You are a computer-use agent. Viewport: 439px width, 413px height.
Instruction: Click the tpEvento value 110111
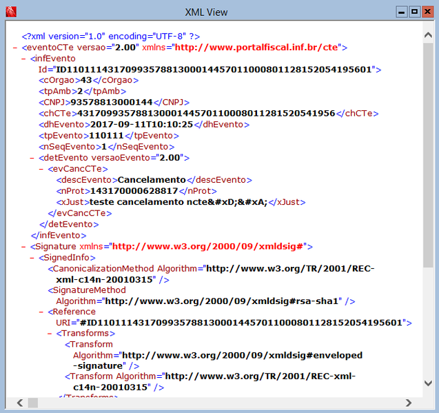point(106,136)
